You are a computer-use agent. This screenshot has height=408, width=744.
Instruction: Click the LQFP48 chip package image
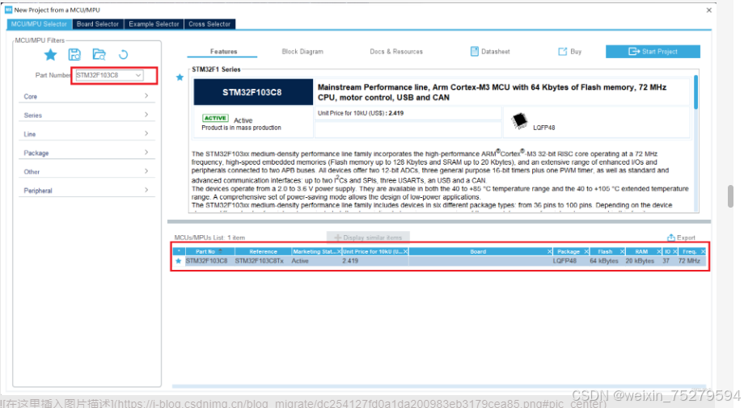coord(519,121)
